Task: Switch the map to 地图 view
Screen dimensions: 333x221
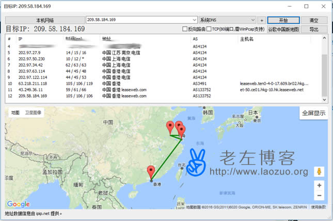Action: coord(15,112)
